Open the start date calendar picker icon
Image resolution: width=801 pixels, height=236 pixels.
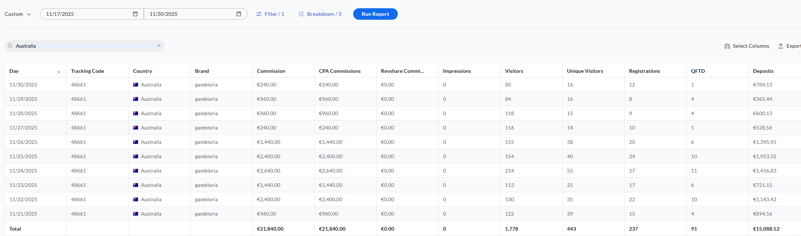[135, 14]
